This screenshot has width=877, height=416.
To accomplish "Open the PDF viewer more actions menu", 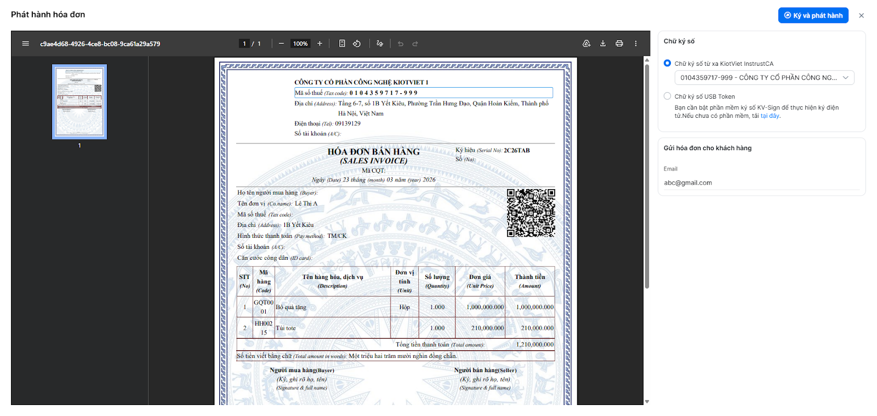I will [x=636, y=44].
